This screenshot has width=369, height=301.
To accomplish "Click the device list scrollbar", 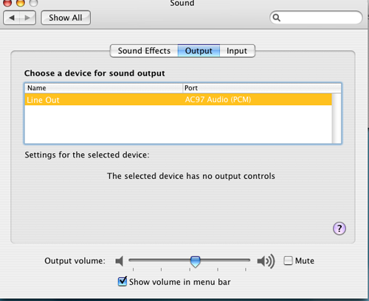I will [337, 118].
